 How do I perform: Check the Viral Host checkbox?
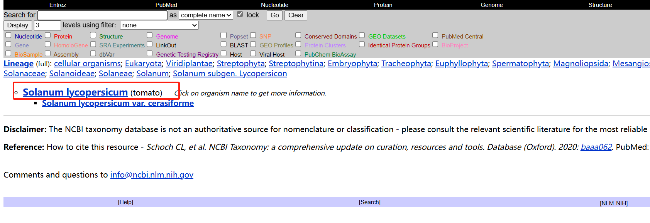click(x=253, y=53)
